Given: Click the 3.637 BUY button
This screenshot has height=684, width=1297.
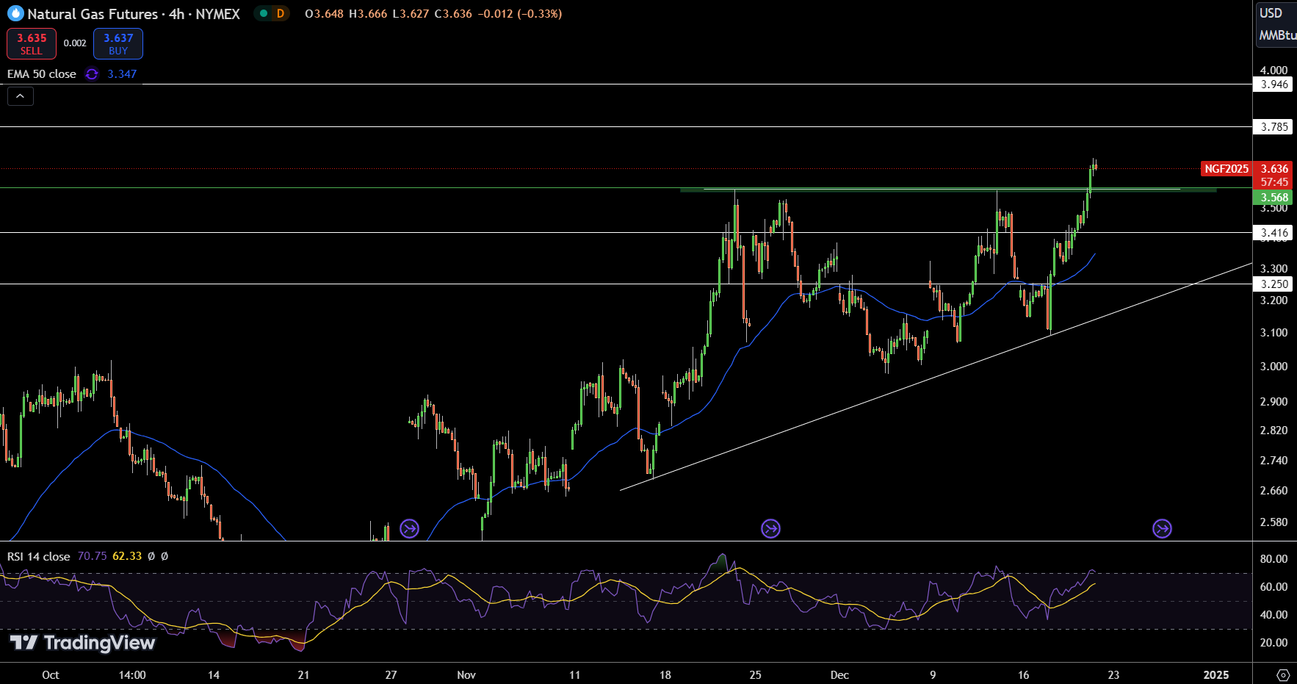Looking at the screenshot, I should click(118, 43).
